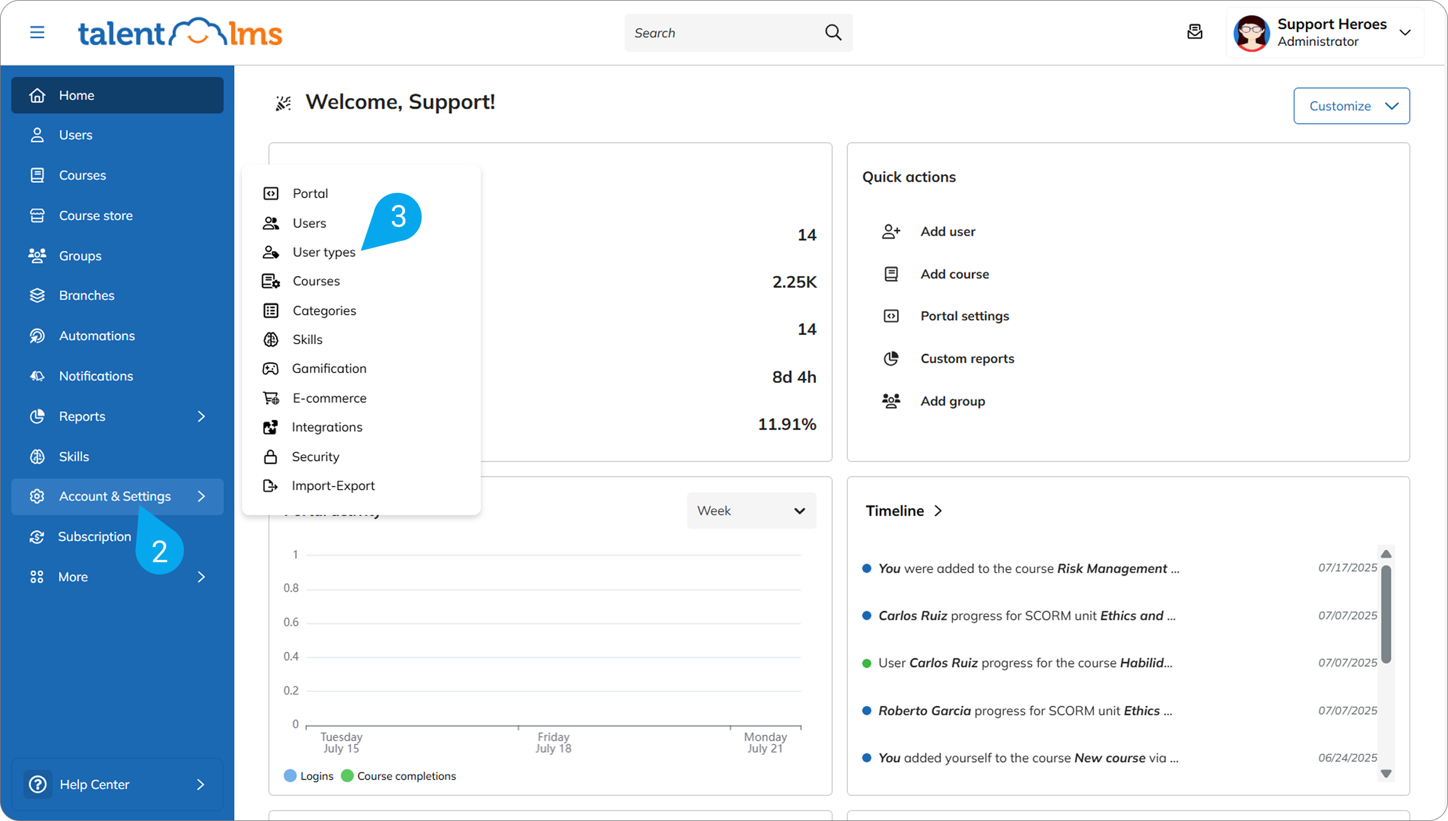
Task: Click the Groups people icon in sidebar
Action: point(37,255)
